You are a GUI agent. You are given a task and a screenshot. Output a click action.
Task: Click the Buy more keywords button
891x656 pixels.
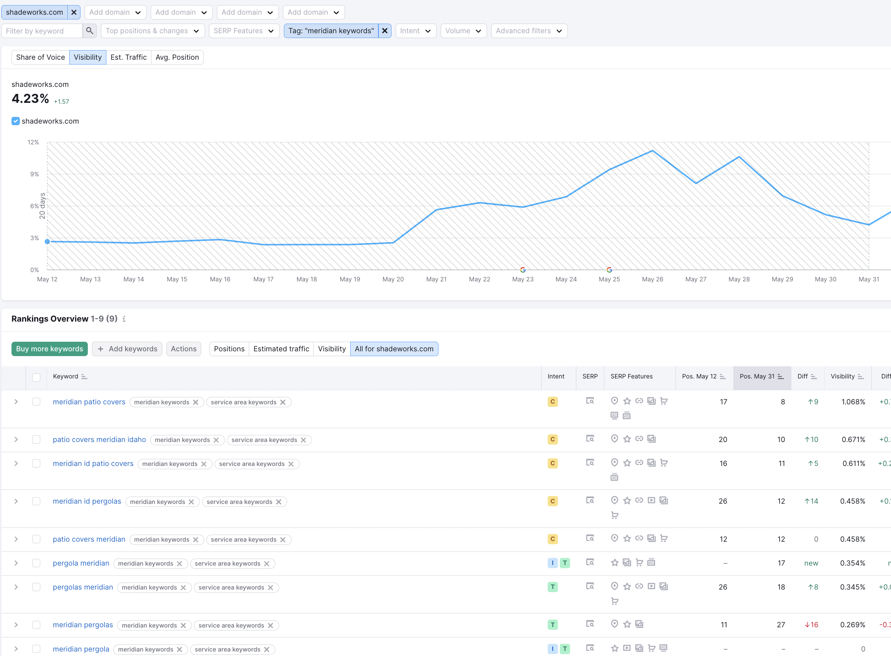(x=49, y=349)
